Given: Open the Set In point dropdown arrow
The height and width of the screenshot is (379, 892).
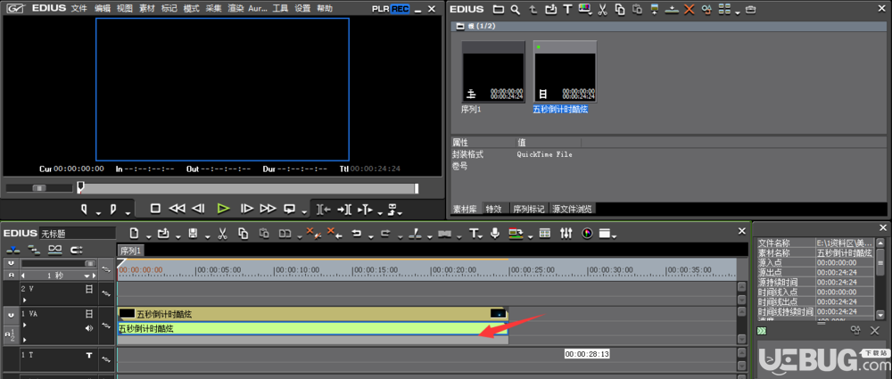Looking at the screenshot, I should tap(98, 212).
